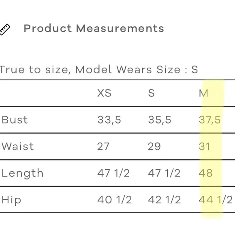Click the XS bust value 33,5
This screenshot has width=235, height=235.
pyautogui.click(x=109, y=120)
